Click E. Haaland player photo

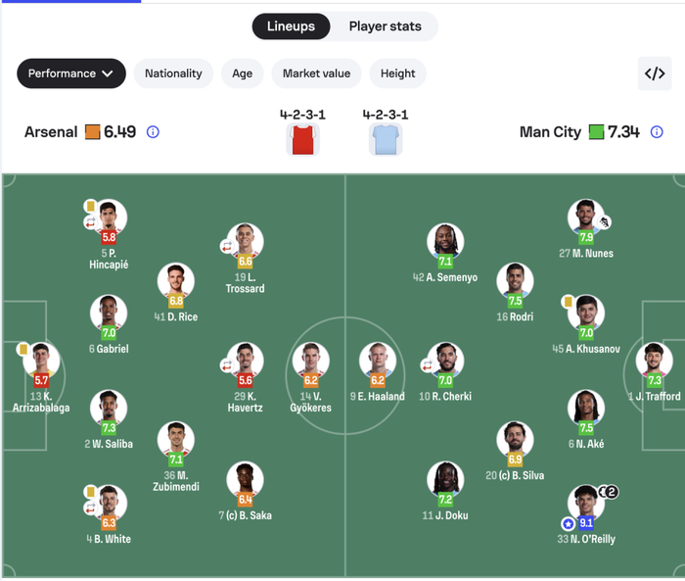[377, 359]
